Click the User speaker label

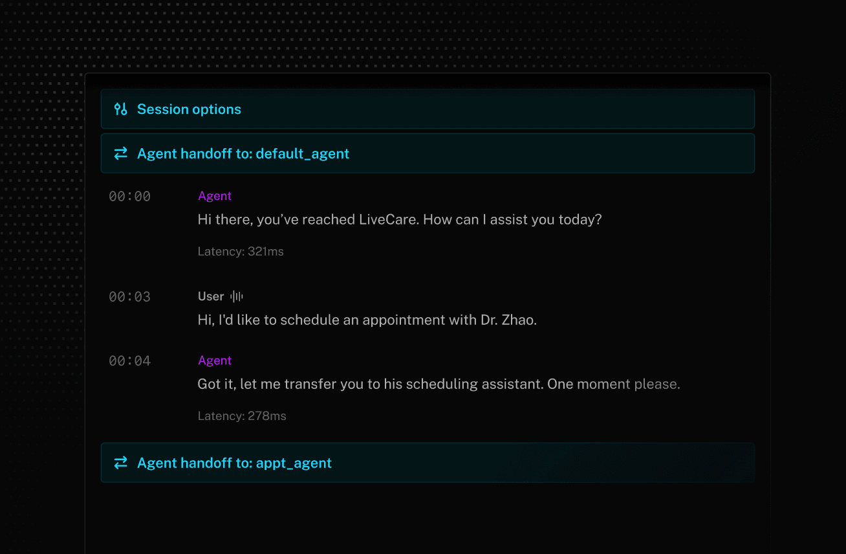(x=211, y=296)
